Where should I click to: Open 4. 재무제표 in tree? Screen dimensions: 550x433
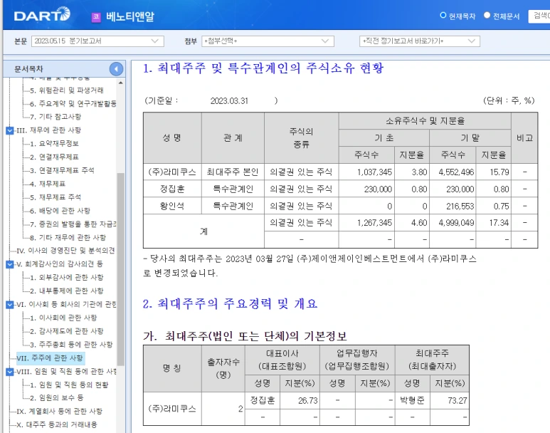coord(48,184)
